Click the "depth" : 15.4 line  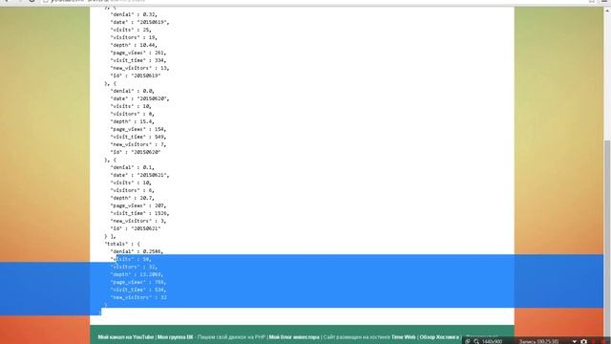[133, 121]
